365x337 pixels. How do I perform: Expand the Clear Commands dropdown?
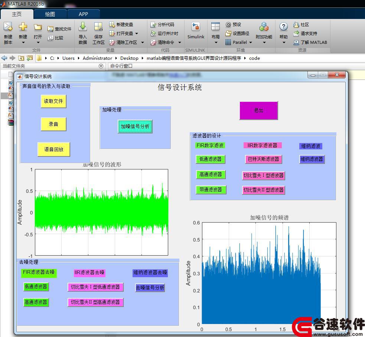coord(180,42)
